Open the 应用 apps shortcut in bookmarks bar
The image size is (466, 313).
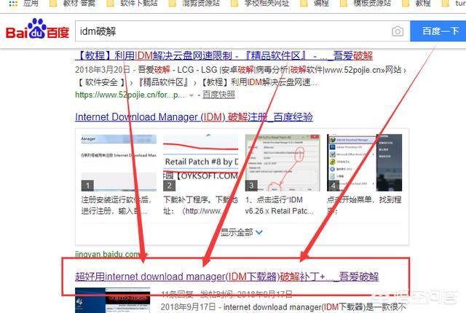click(24, 4)
